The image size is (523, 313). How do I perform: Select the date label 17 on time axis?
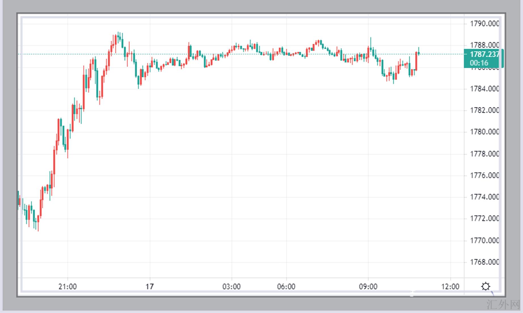149,287
